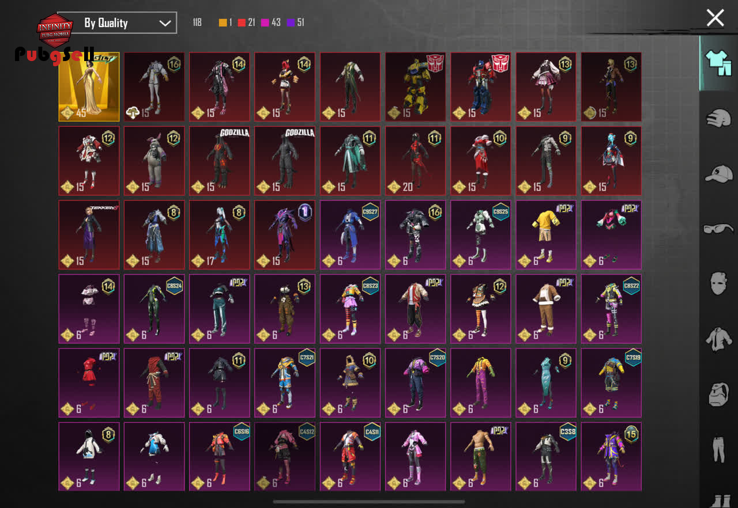This screenshot has height=508, width=738.
Task: Close the inventory with the X button
Action: pyautogui.click(x=715, y=18)
